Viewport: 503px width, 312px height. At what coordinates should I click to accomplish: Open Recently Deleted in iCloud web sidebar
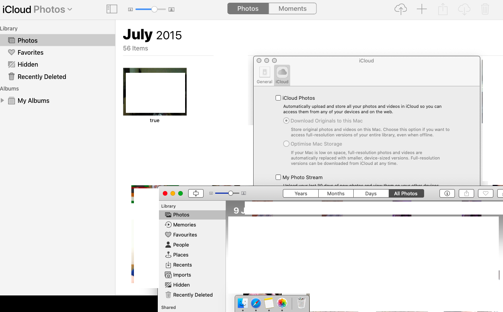coord(58,77)
